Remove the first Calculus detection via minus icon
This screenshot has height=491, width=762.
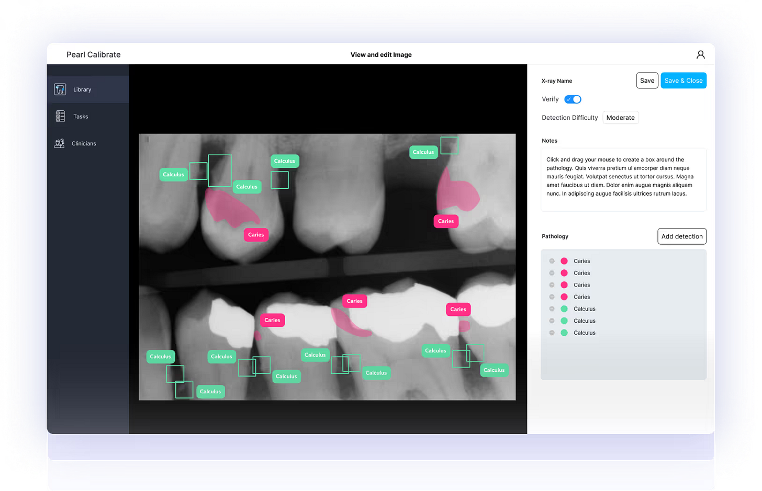[x=552, y=309]
